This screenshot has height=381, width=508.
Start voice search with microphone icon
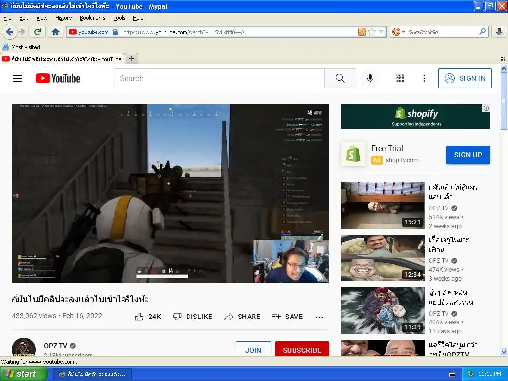coord(370,78)
